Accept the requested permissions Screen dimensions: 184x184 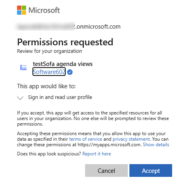(x=151, y=170)
